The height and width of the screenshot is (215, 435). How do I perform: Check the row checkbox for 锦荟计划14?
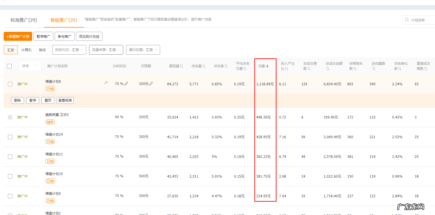[x=10, y=137]
